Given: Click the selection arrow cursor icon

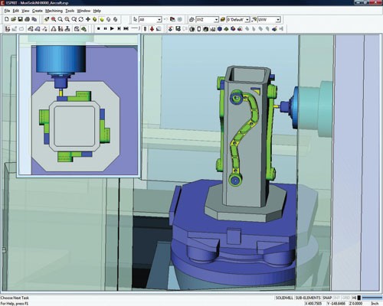Looking at the screenshot, I should pyautogui.click(x=136, y=19).
